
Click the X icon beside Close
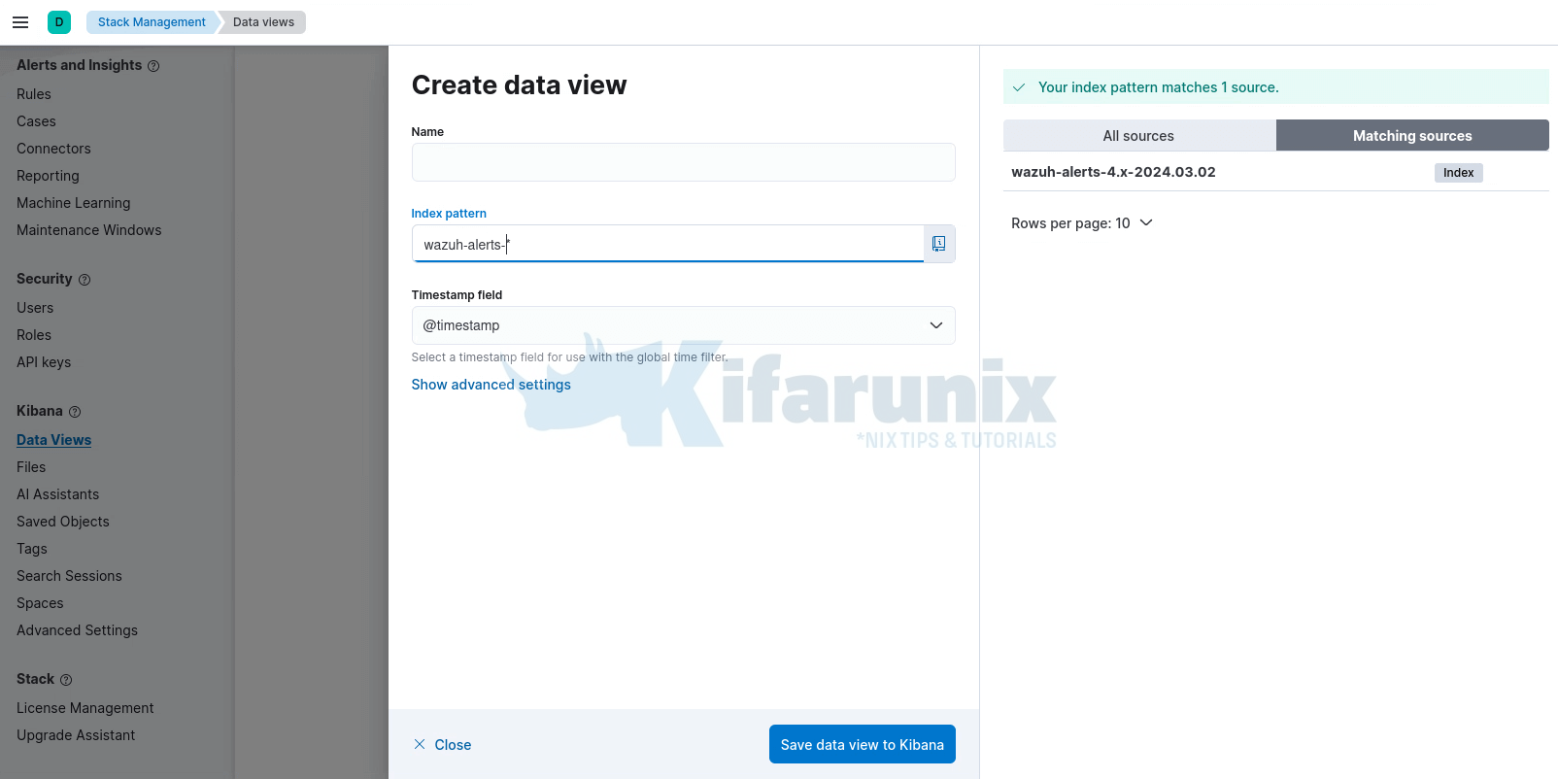point(420,744)
